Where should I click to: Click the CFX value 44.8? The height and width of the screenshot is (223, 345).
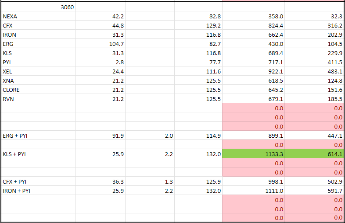pos(101,25)
